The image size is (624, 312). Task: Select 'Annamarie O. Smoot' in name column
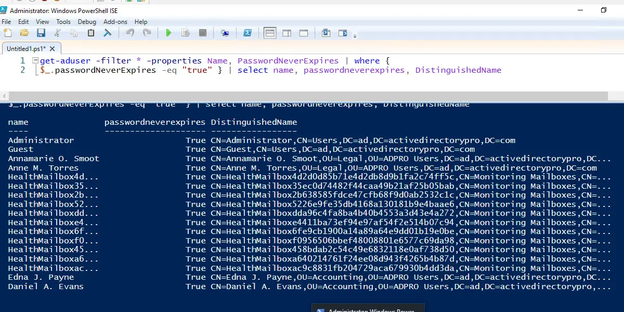[54, 159]
